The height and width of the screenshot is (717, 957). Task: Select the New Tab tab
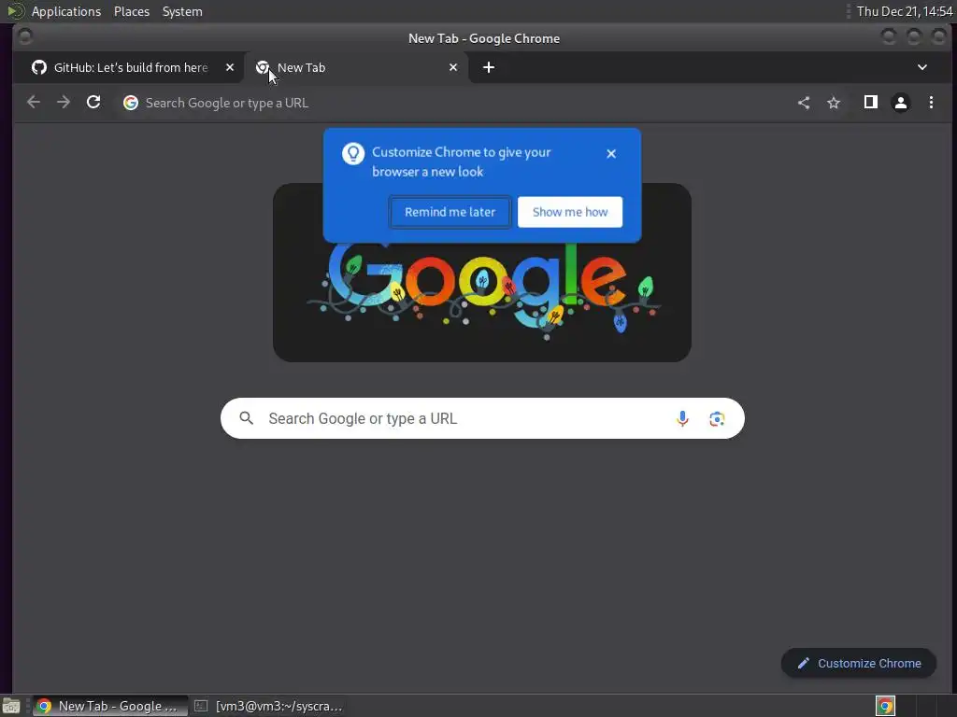(356, 67)
